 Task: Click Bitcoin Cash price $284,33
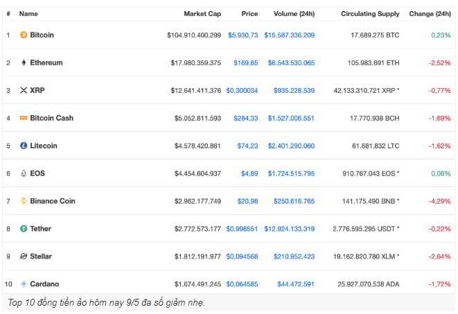tap(246, 119)
